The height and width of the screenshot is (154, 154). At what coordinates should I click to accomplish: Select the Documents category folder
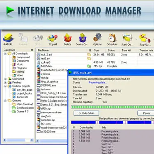click(21, 61)
